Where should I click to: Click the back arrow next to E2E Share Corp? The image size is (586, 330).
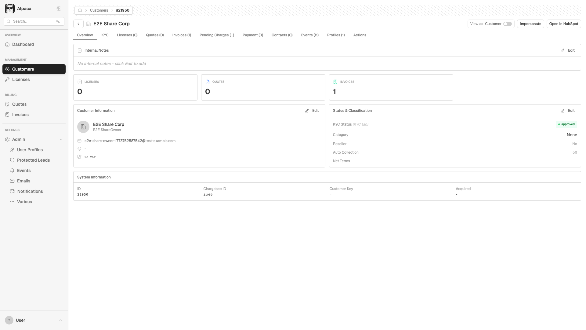78,24
